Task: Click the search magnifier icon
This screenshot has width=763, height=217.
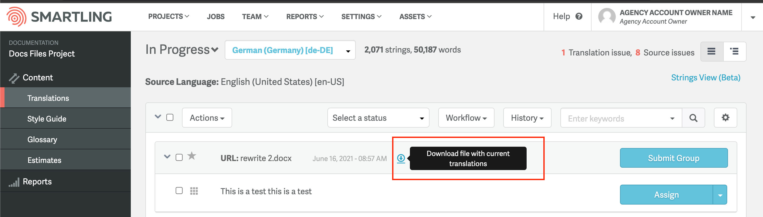Action: tap(693, 118)
